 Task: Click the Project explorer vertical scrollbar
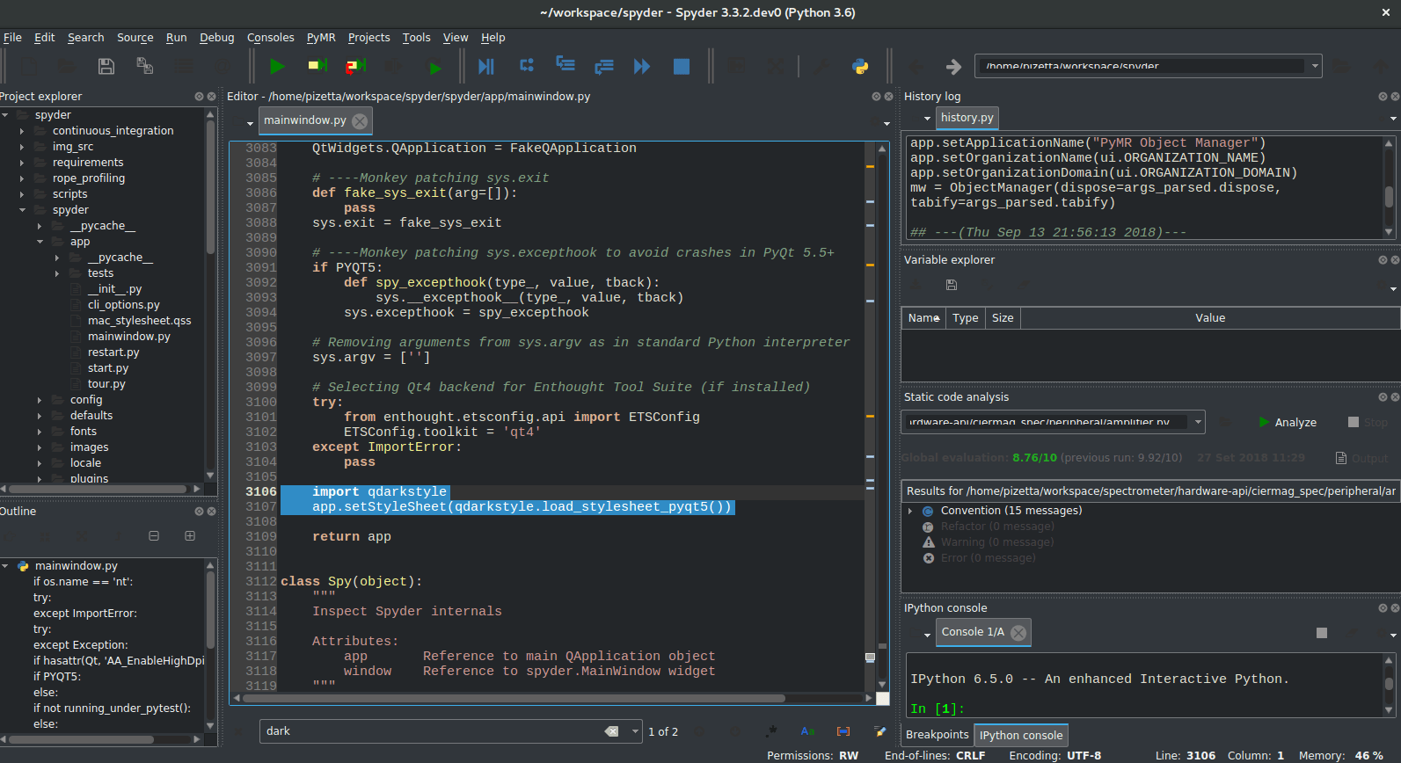(210, 189)
